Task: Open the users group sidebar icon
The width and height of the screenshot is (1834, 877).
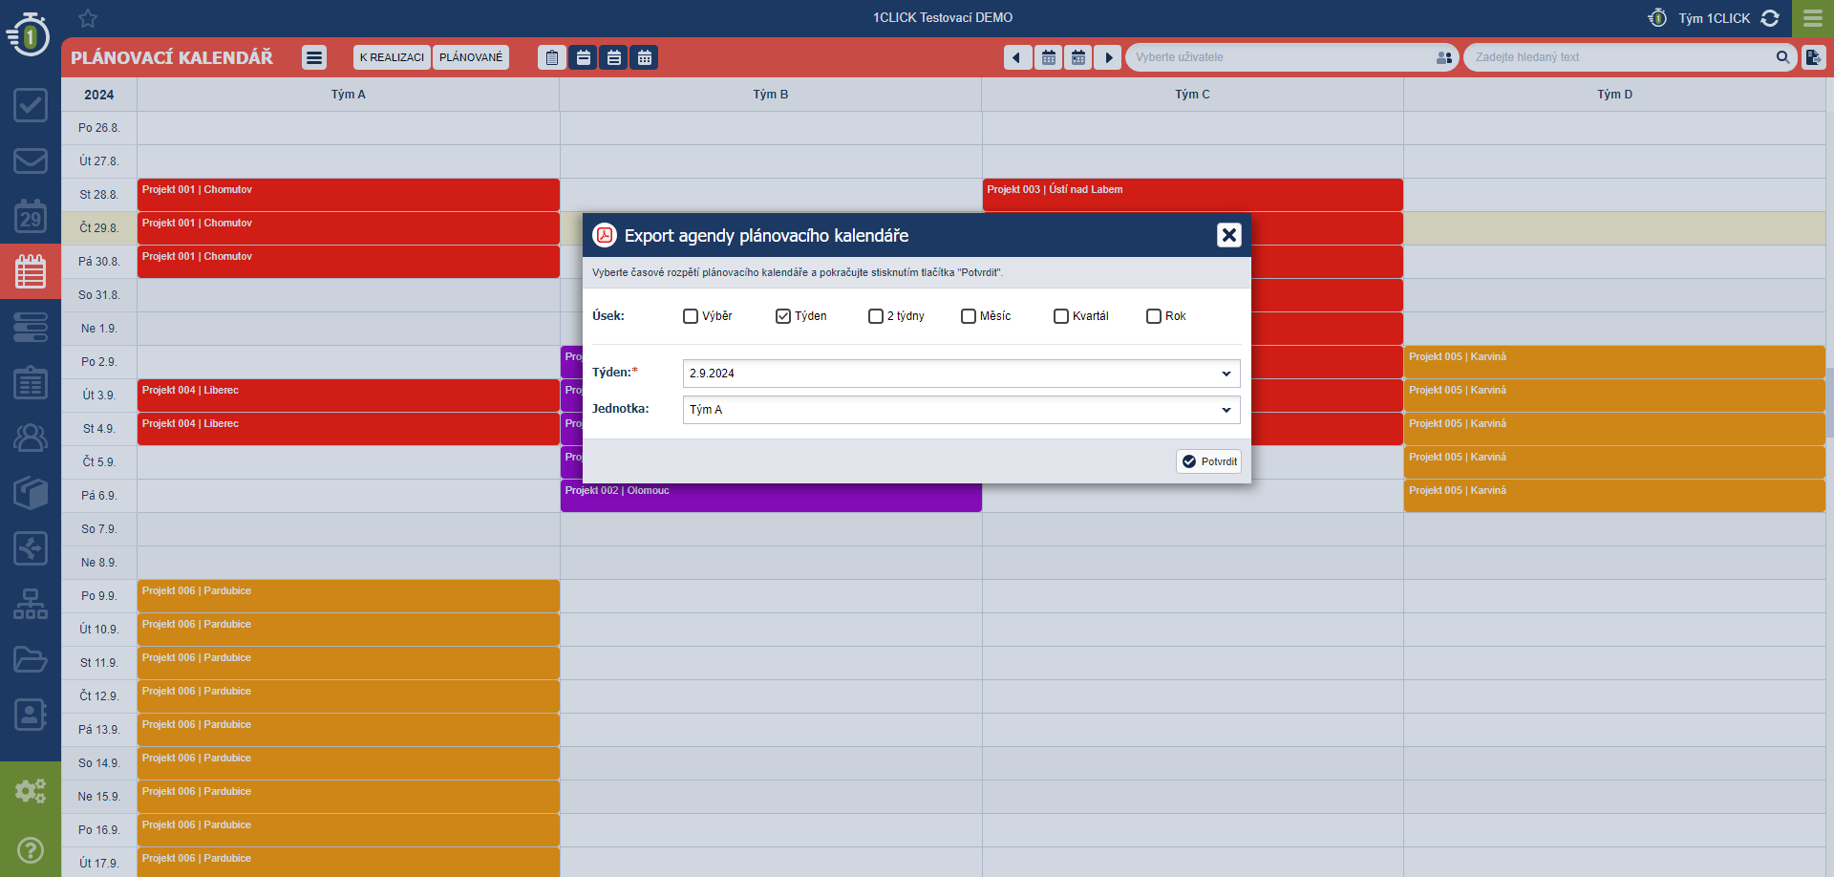Action: point(31,438)
